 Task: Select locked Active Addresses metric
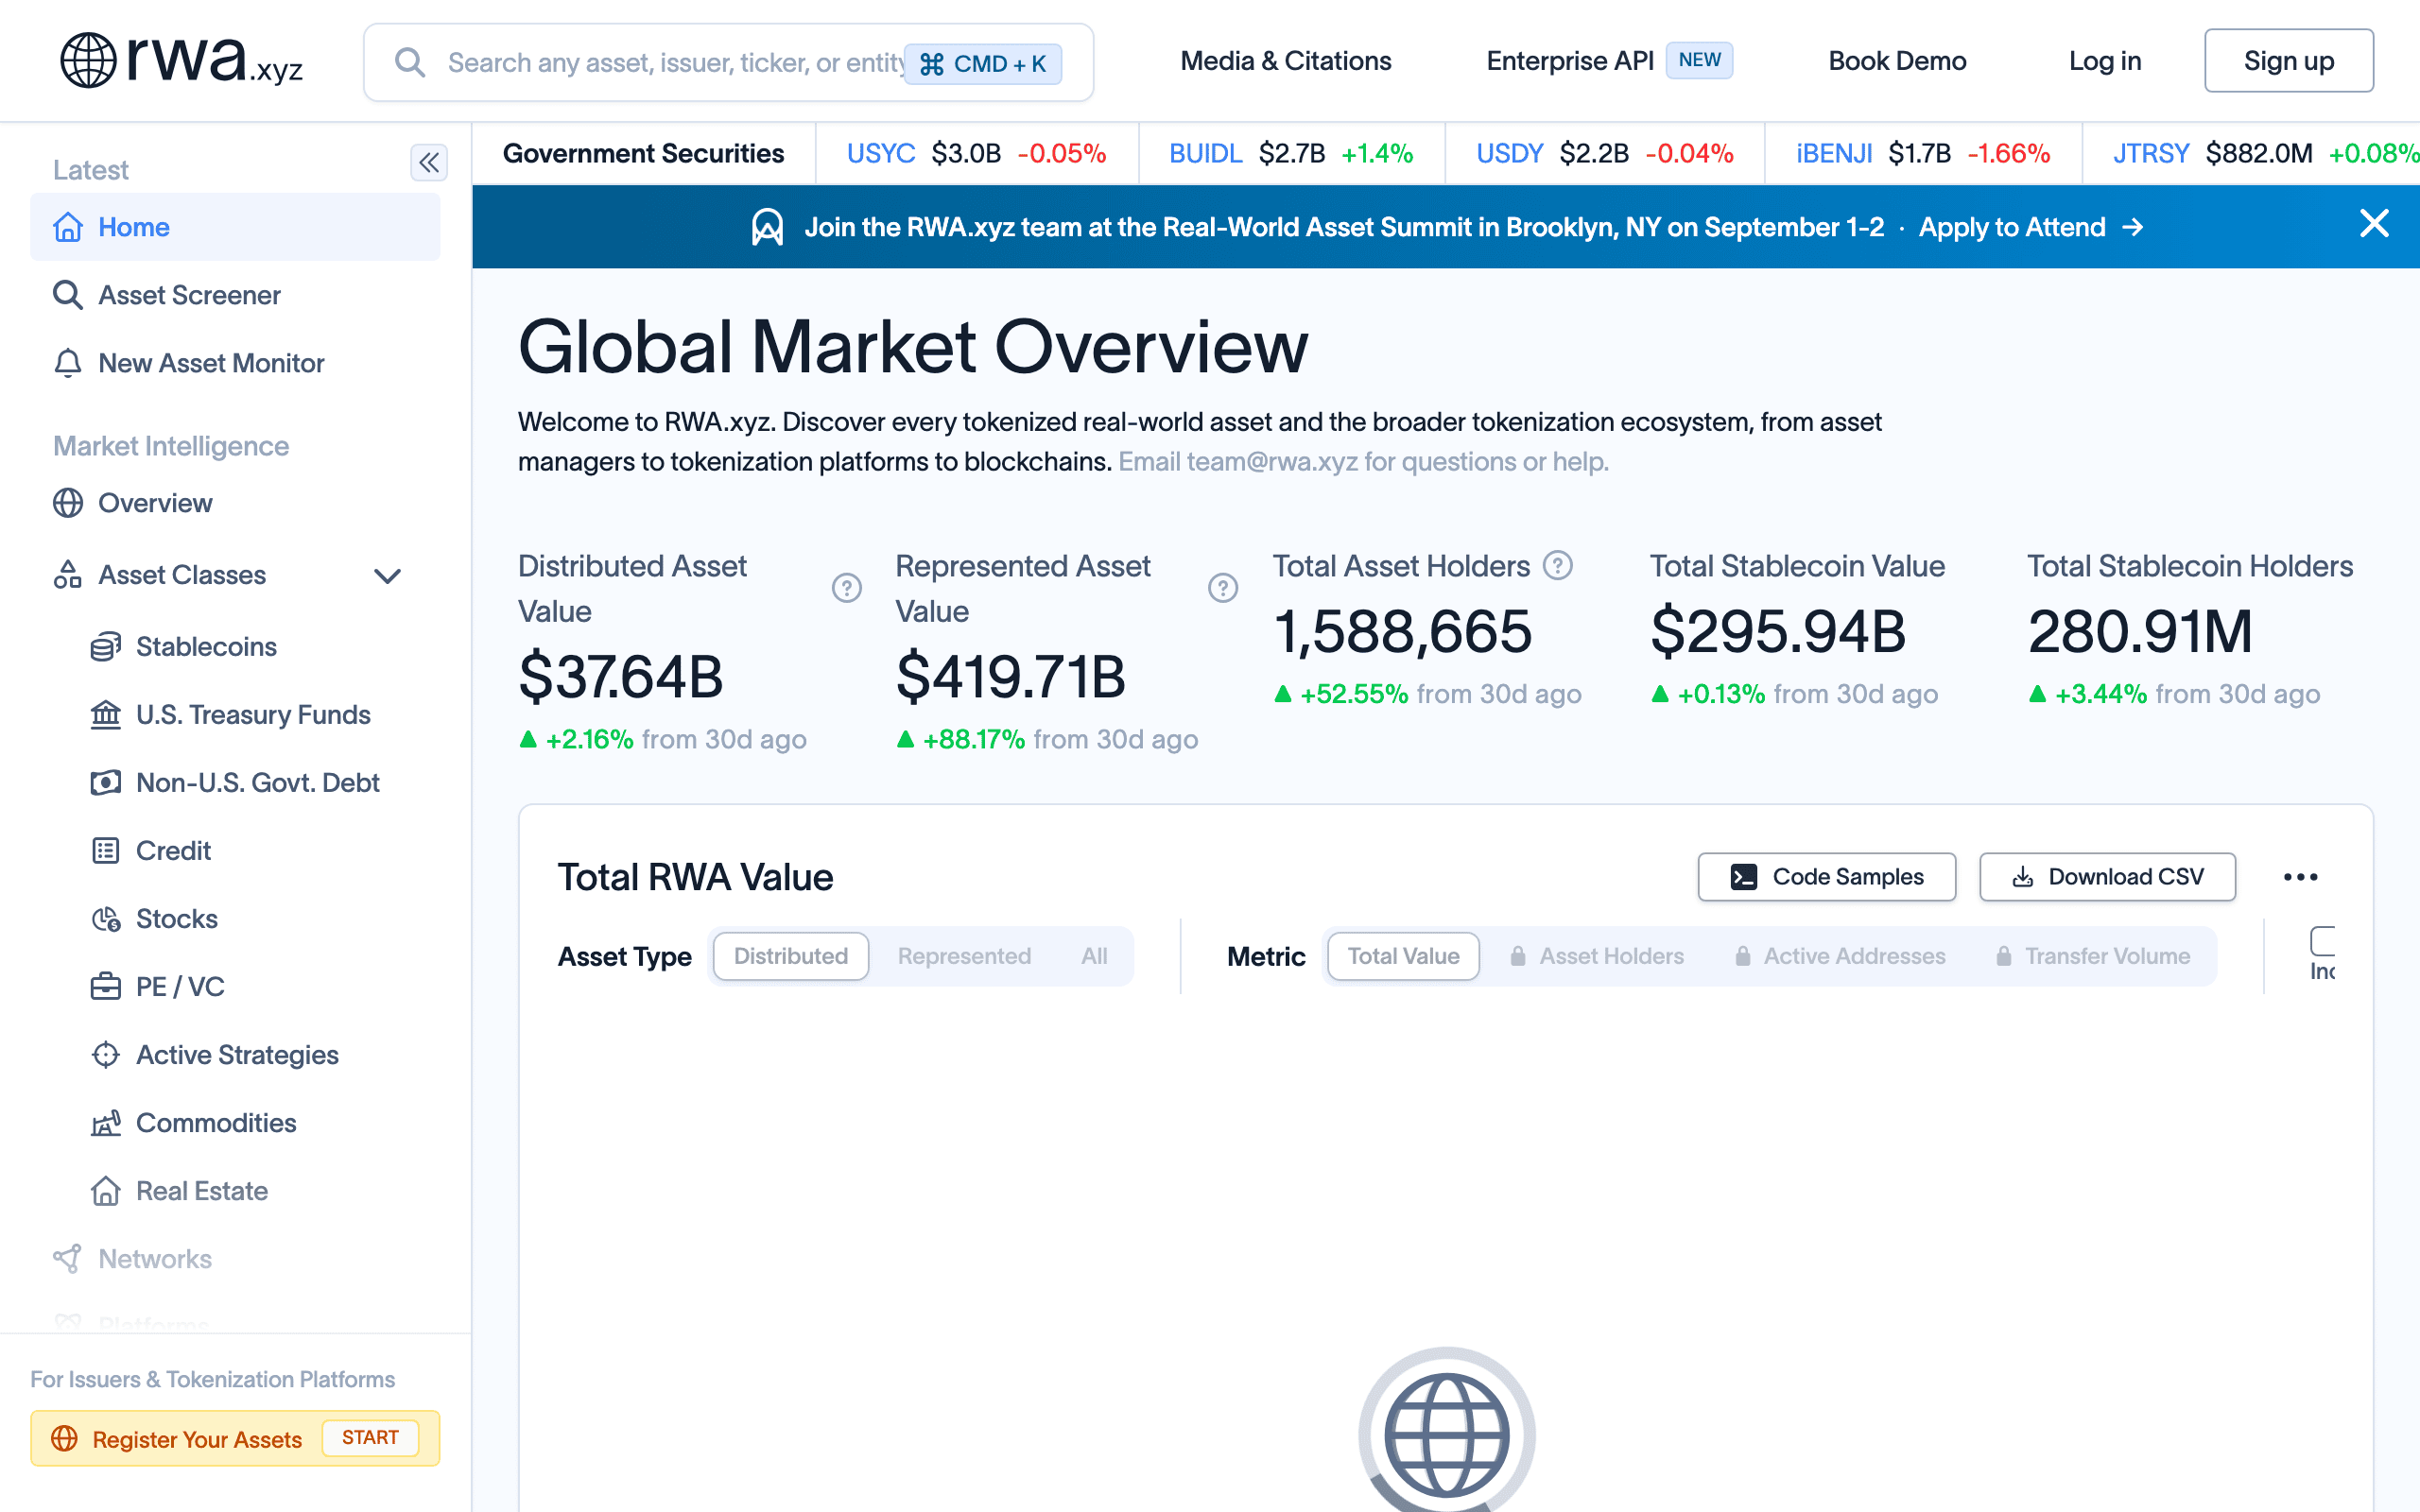[x=1840, y=956]
